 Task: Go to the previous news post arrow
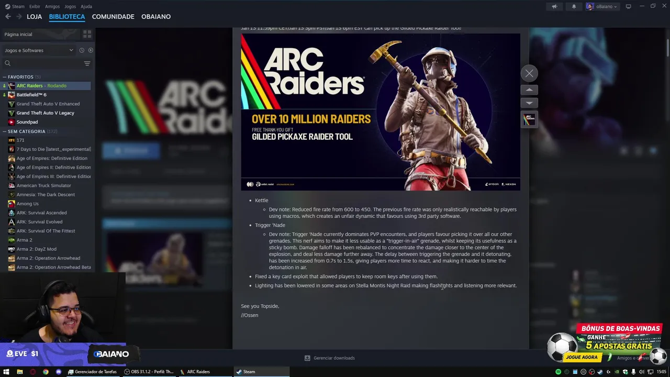[x=529, y=90]
